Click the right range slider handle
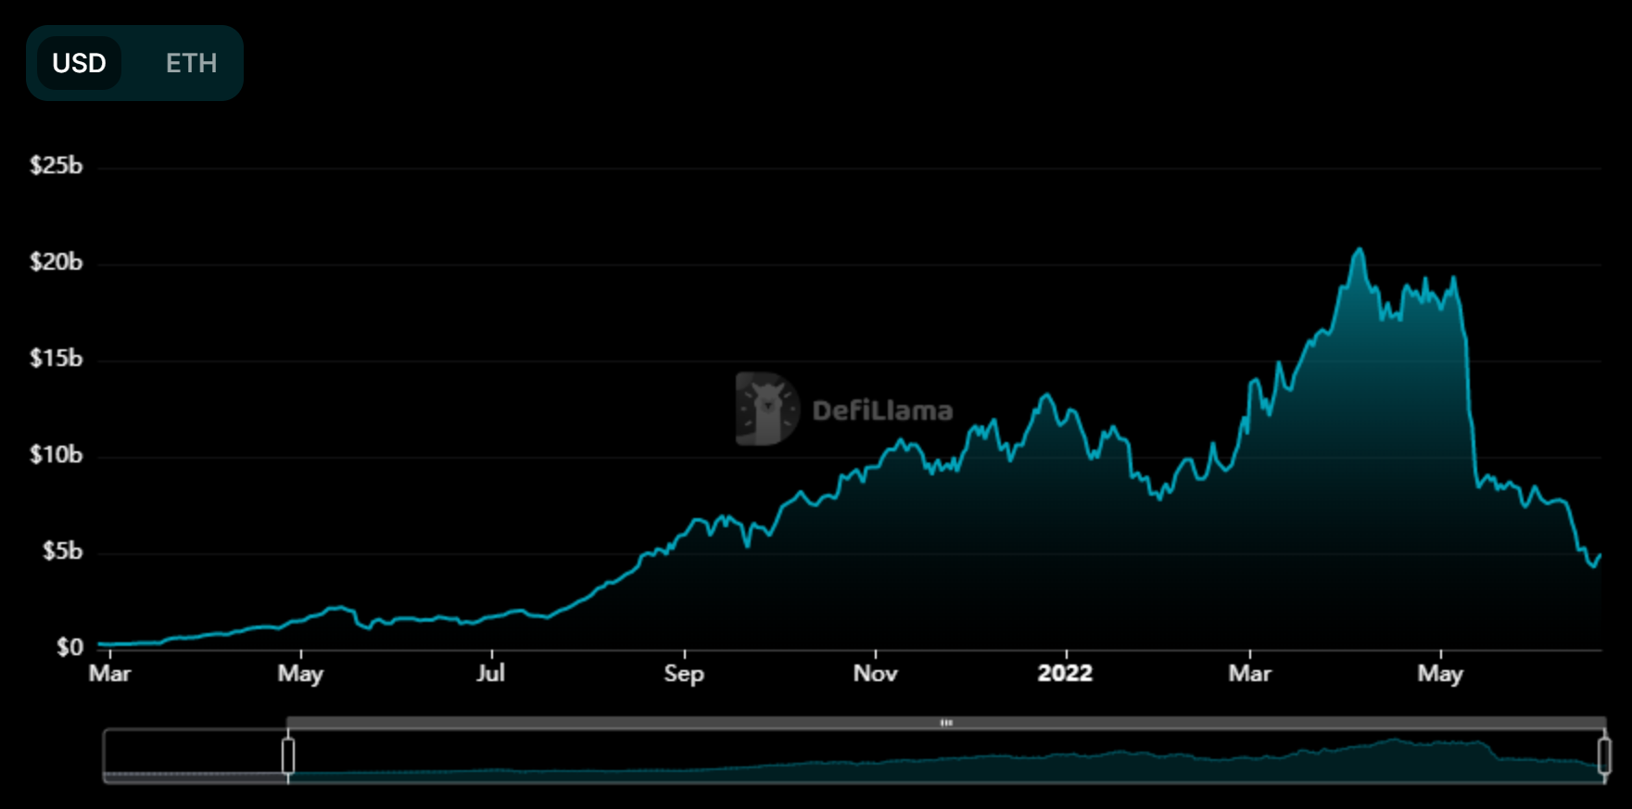Image resolution: width=1632 pixels, height=809 pixels. pos(1604,755)
